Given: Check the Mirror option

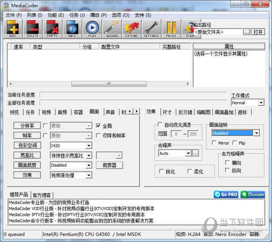Looking at the screenshot, I should (214, 143).
